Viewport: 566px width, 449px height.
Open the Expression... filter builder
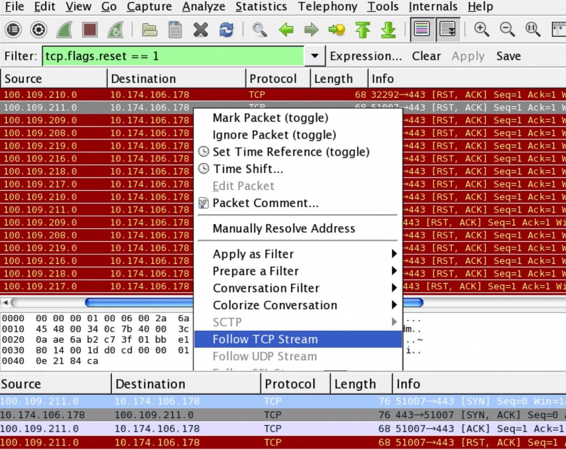pyautogui.click(x=366, y=56)
